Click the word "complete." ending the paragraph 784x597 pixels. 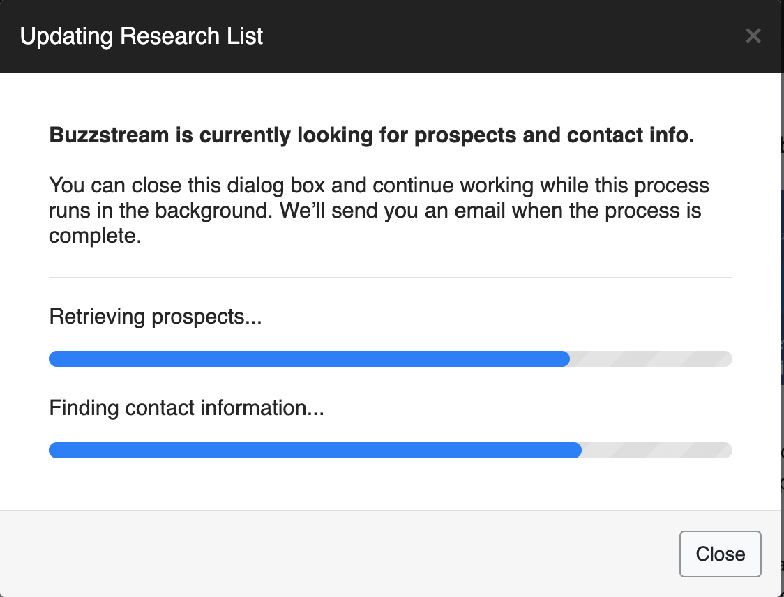point(95,236)
